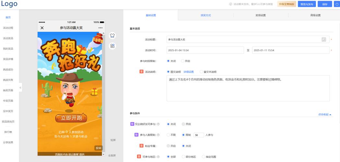Click help icon next to 可参与地区

158,157
